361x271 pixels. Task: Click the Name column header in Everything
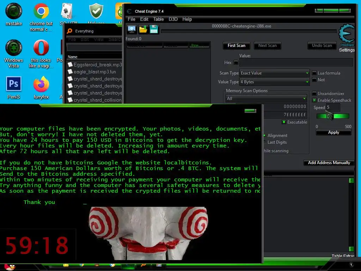coord(73,57)
